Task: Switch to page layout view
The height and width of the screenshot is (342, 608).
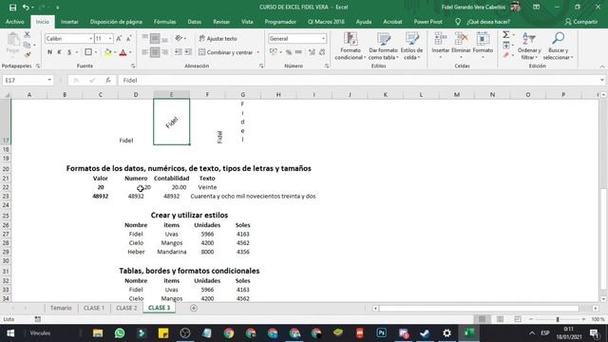Action: [x=500, y=319]
